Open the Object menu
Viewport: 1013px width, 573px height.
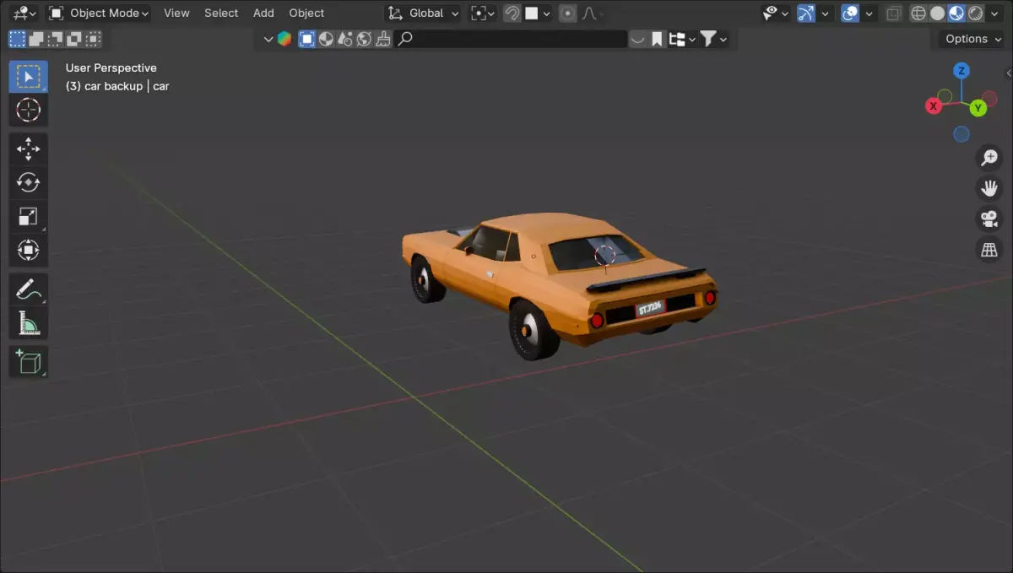pyautogui.click(x=306, y=14)
